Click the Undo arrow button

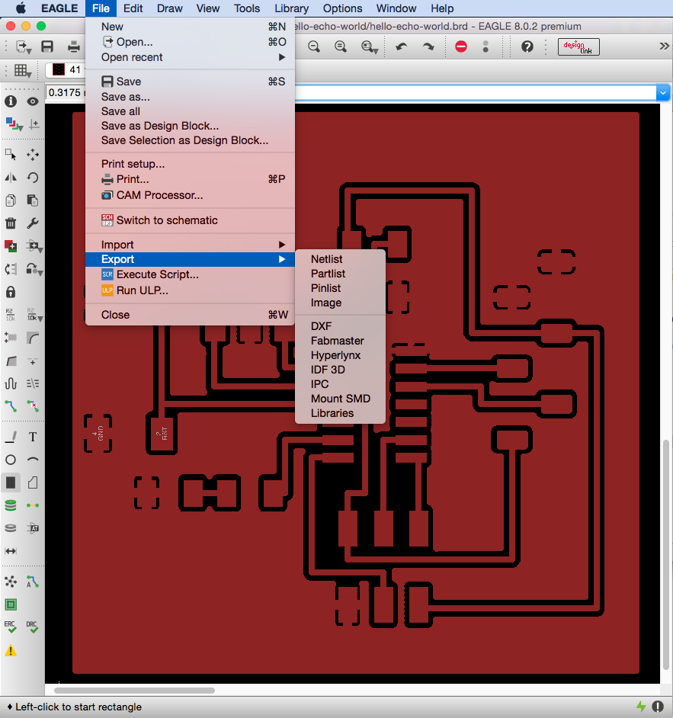point(402,46)
